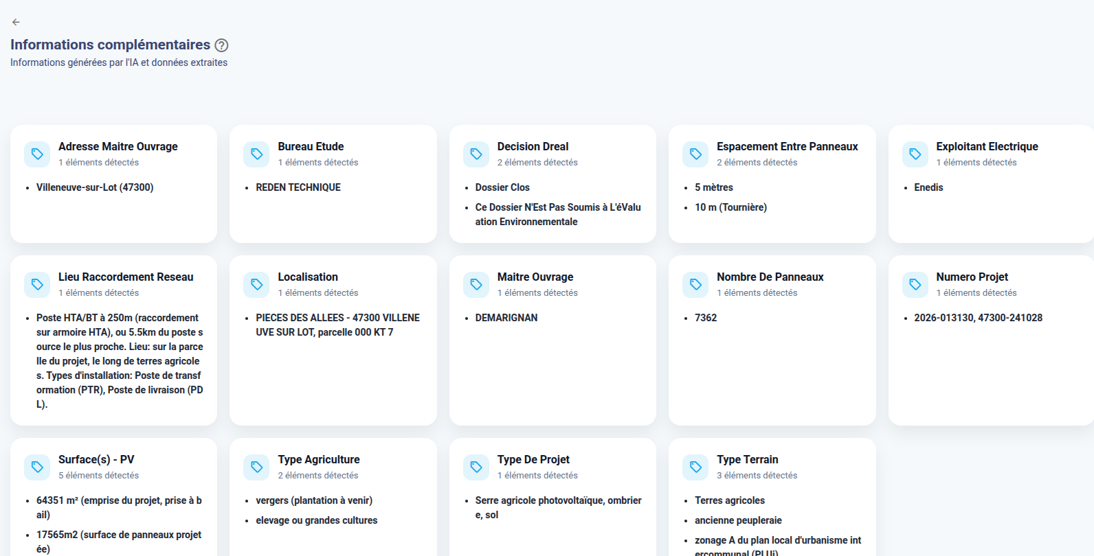Click '1 éléments détectés' under Localisation
The image size is (1094, 556).
click(x=318, y=292)
